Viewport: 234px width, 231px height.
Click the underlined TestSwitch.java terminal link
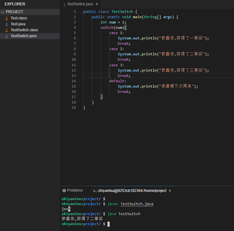(x=137, y=204)
